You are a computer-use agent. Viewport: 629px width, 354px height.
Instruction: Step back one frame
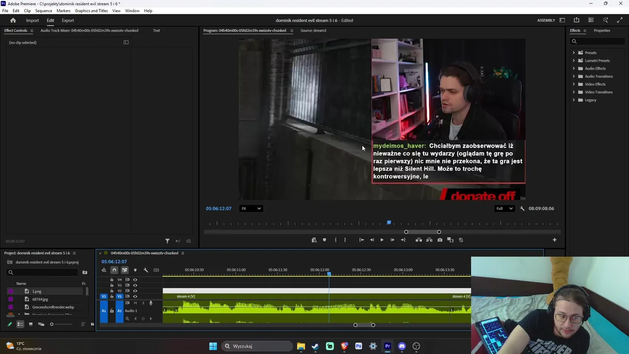coord(372,240)
